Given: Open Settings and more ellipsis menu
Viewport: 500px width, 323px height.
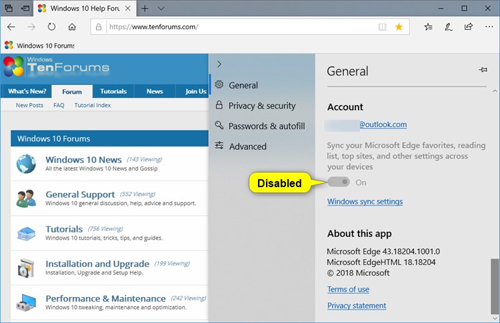Looking at the screenshot, I should point(489,27).
